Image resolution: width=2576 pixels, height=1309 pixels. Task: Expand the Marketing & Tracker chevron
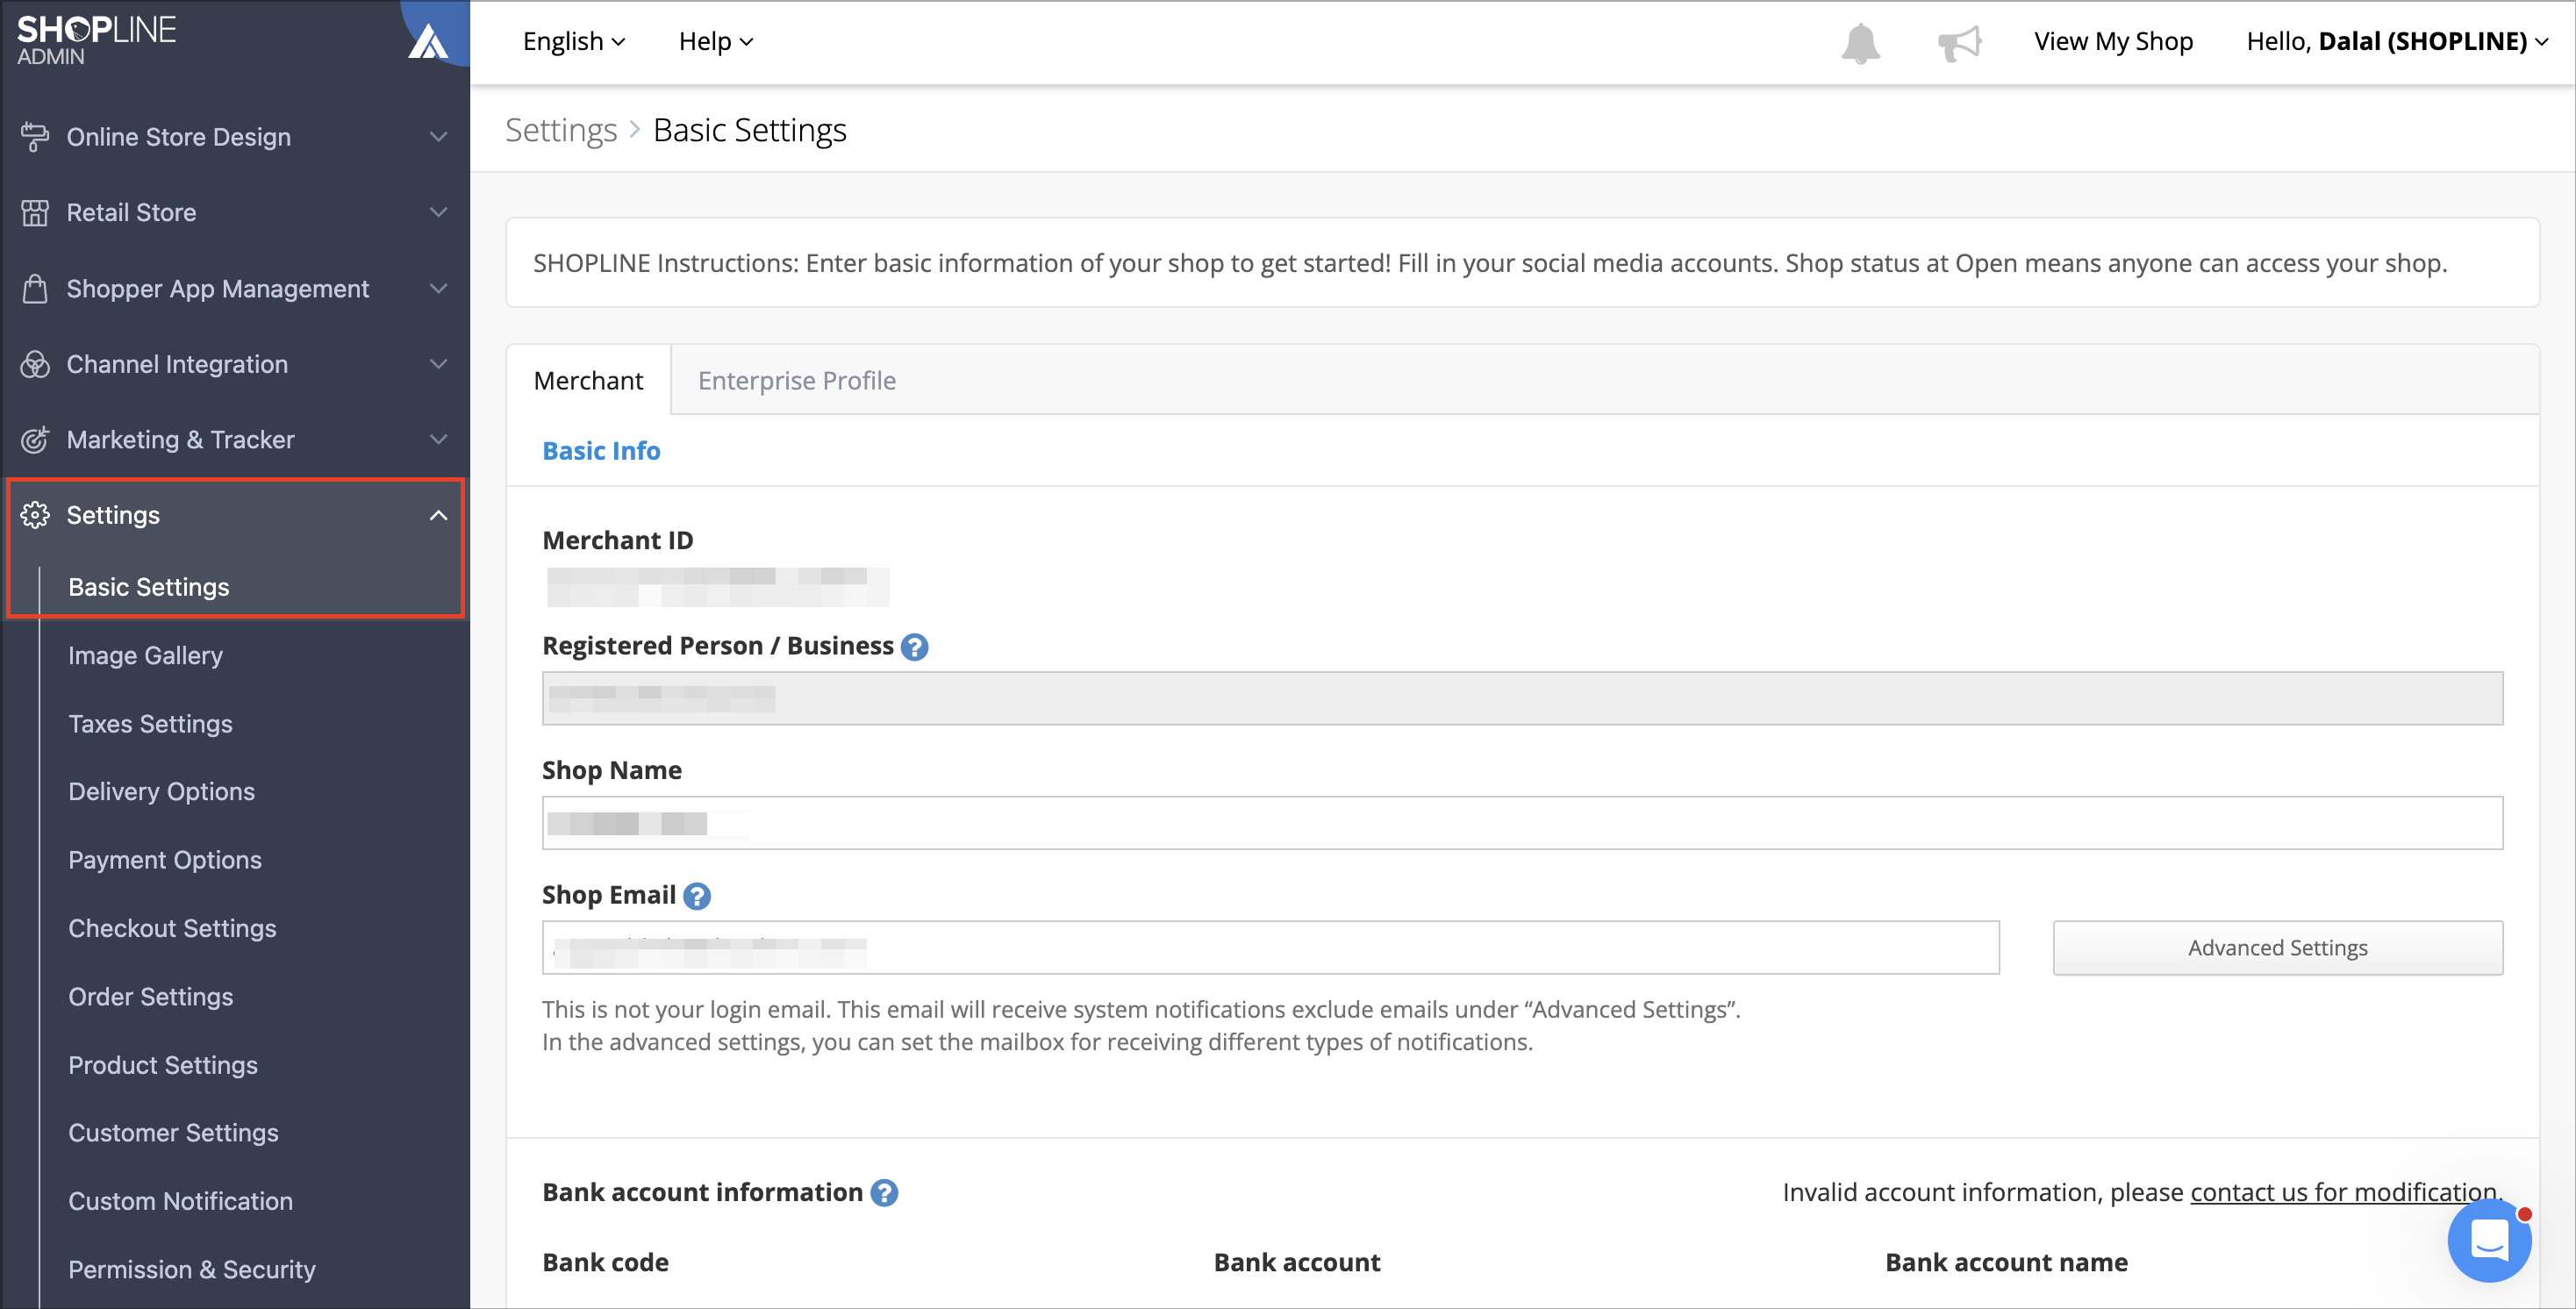click(x=438, y=439)
